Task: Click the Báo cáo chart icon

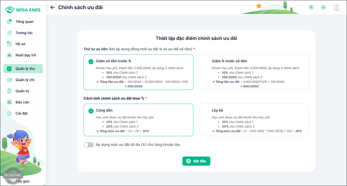Action: pos(9,102)
